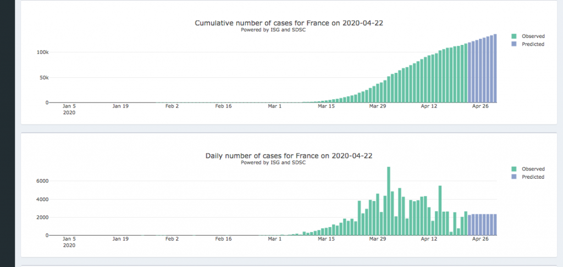Click 'Powered by ISG and SDSC' under Cumulative title
This screenshot has height=267, width=563.
click(x=273, y=30)
